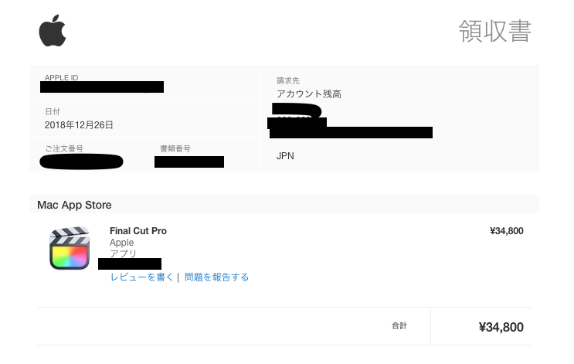Screen dimensions: 574x364
Task: Click the JPN country text
Action: (285, 155)
